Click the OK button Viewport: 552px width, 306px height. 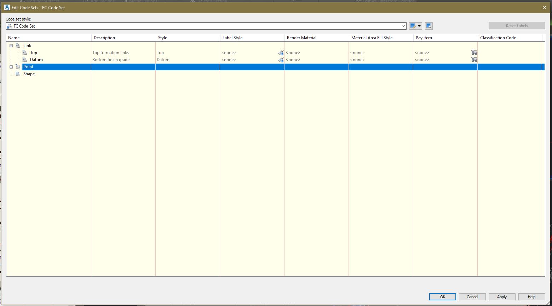[x=443, y=297]
